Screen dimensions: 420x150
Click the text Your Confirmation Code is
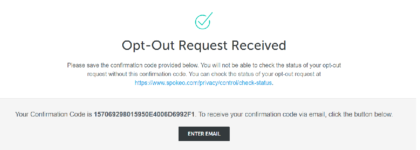(54, 115)
